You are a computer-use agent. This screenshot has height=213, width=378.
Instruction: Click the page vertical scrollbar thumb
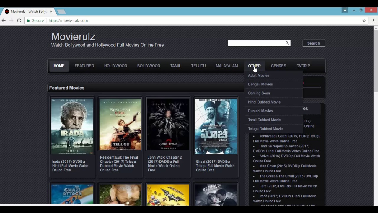[376, 62]
